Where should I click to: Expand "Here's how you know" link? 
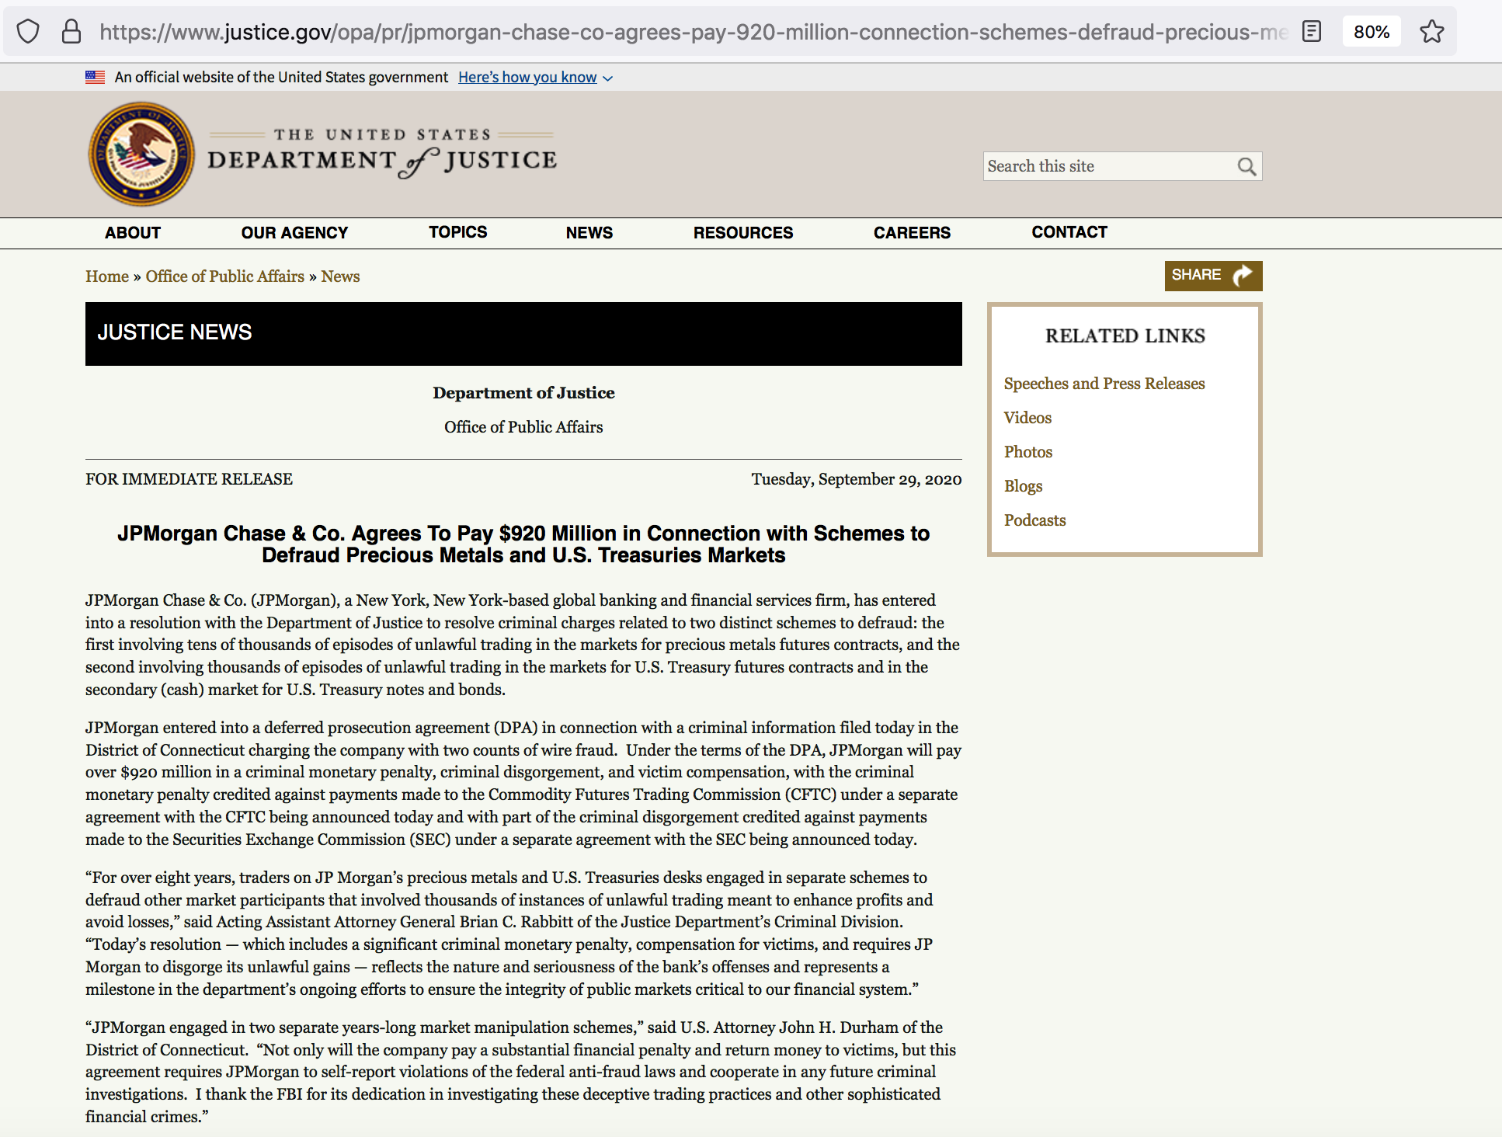pos(535,78)
